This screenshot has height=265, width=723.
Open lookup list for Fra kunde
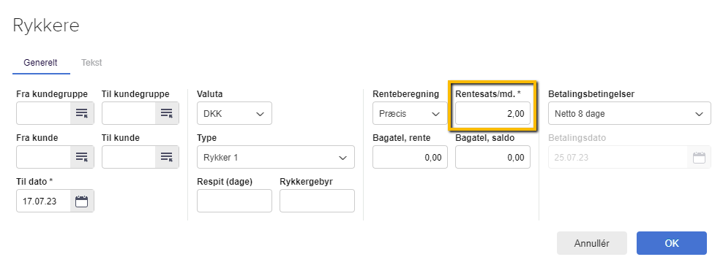point(82,157)
